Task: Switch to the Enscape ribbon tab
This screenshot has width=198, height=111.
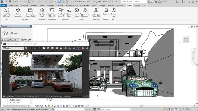Action: point(120,6)
